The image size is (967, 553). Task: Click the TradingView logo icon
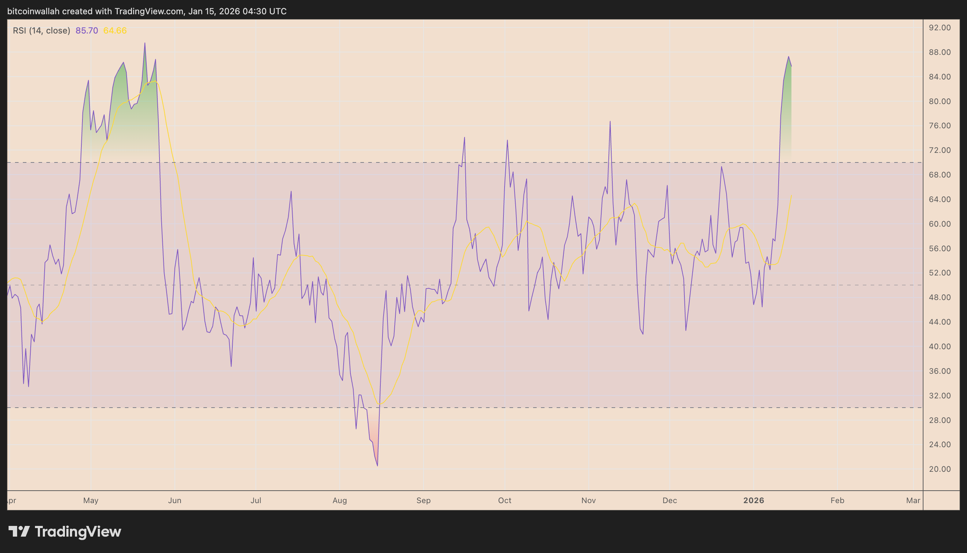tap(19, 531)
